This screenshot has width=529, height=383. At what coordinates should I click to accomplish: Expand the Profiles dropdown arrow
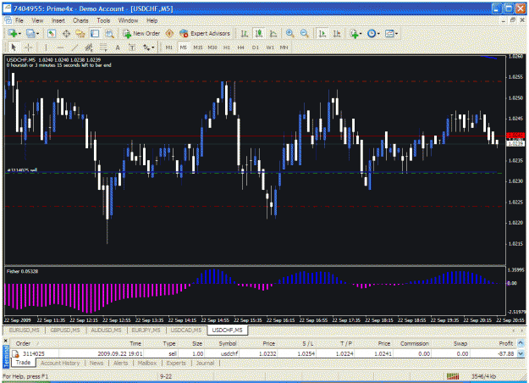tap(37, 34)
